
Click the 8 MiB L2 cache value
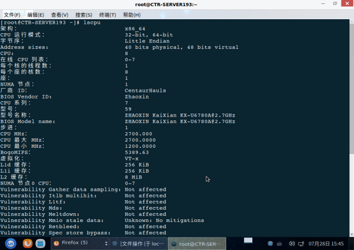(133, 177)
